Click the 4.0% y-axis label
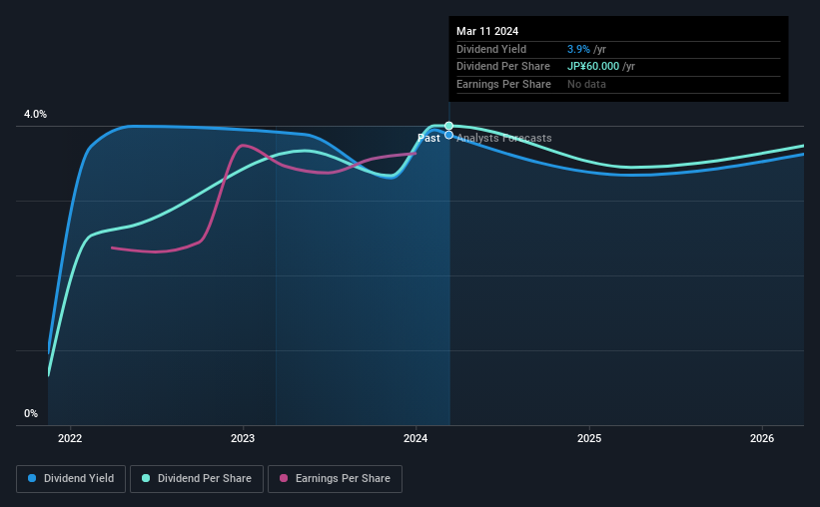The height and width of the screenshot is (507, 820). [35, 114]
